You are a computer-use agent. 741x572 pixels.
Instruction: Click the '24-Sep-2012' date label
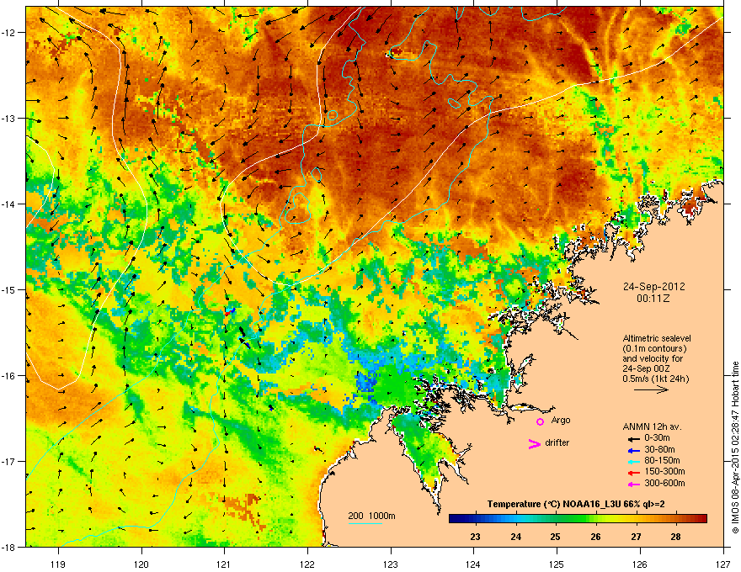[653, 287]
